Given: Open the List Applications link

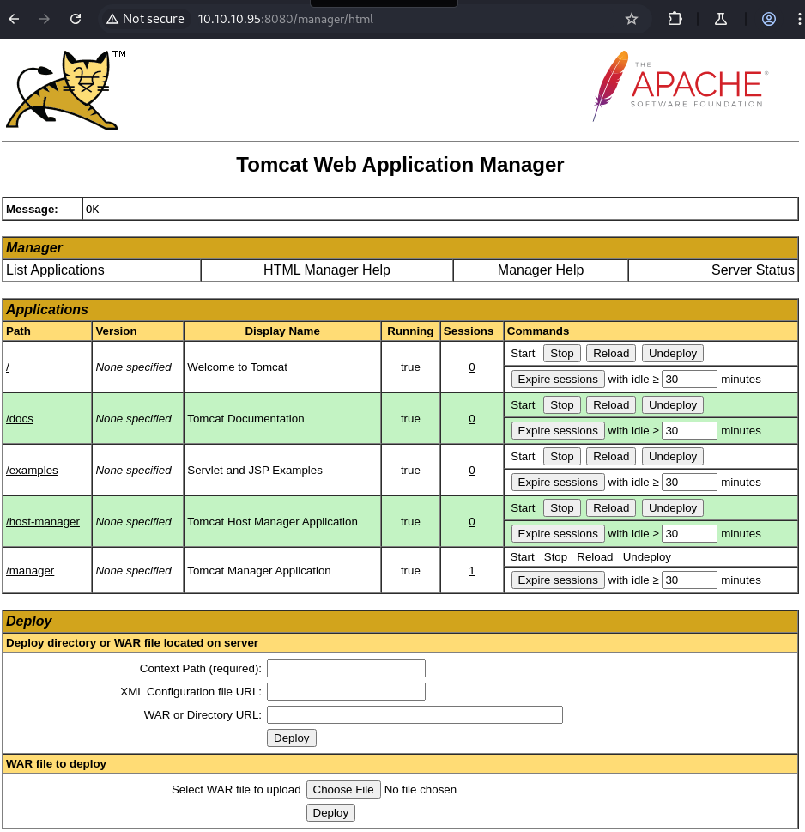Looking at the screenshot, I should pyautogui.click(x=55, y=270).
